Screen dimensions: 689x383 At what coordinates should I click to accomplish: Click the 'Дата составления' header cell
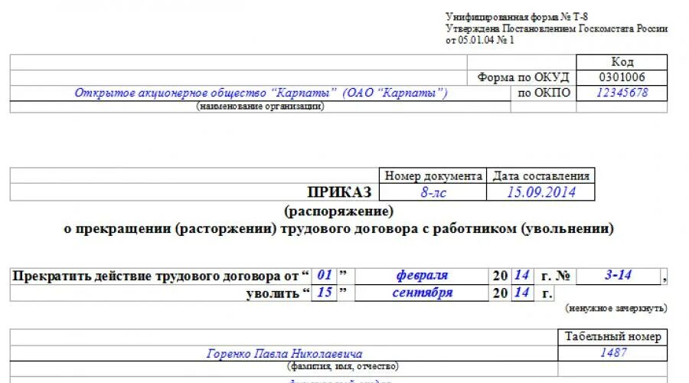click(x=540, y=176)
